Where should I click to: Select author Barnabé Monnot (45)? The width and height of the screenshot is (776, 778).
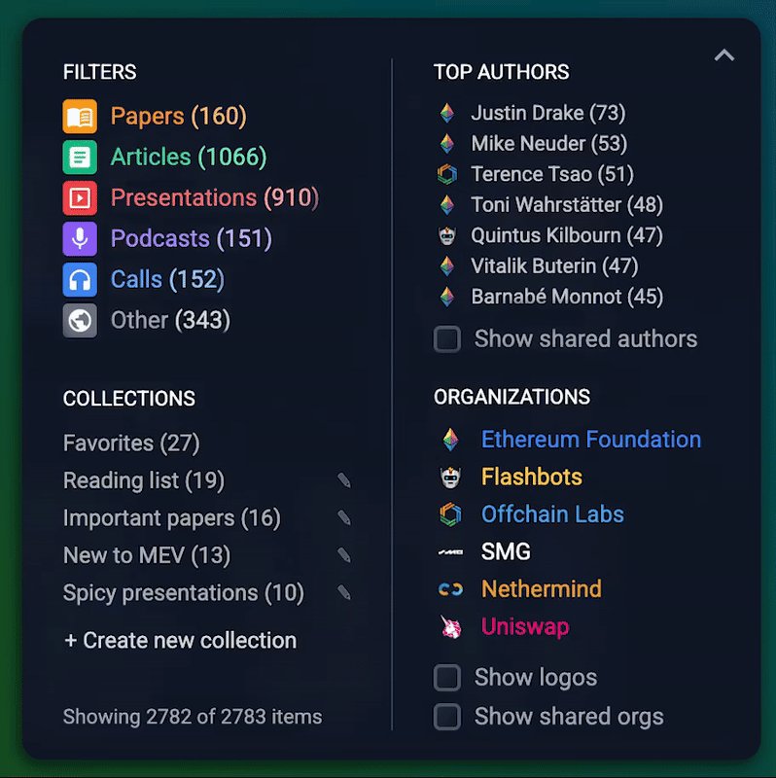(x=567, y=297)
